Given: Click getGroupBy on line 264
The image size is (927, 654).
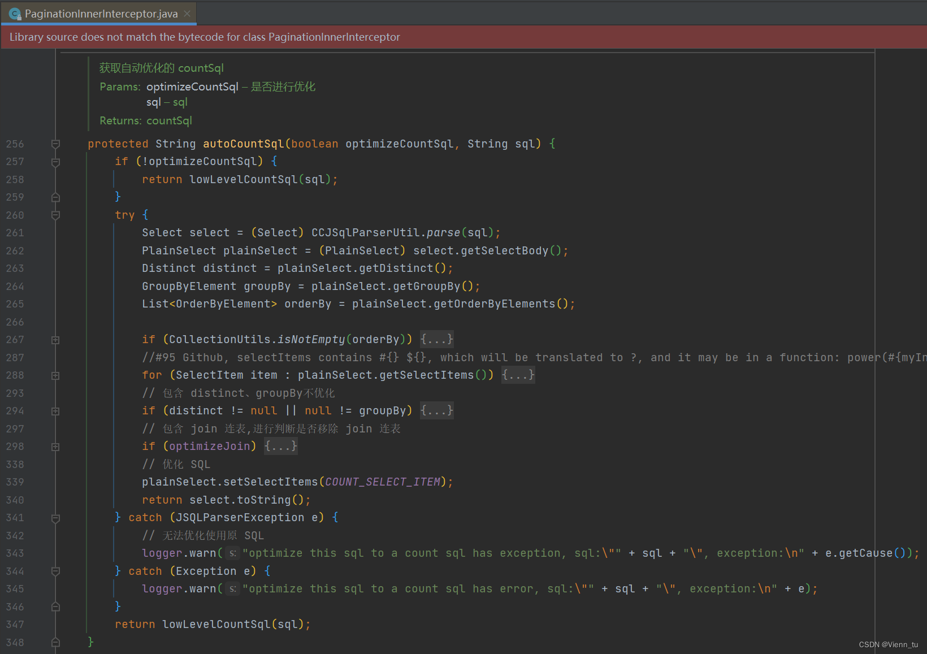Looking at the screenshot, I should [427, 286].
